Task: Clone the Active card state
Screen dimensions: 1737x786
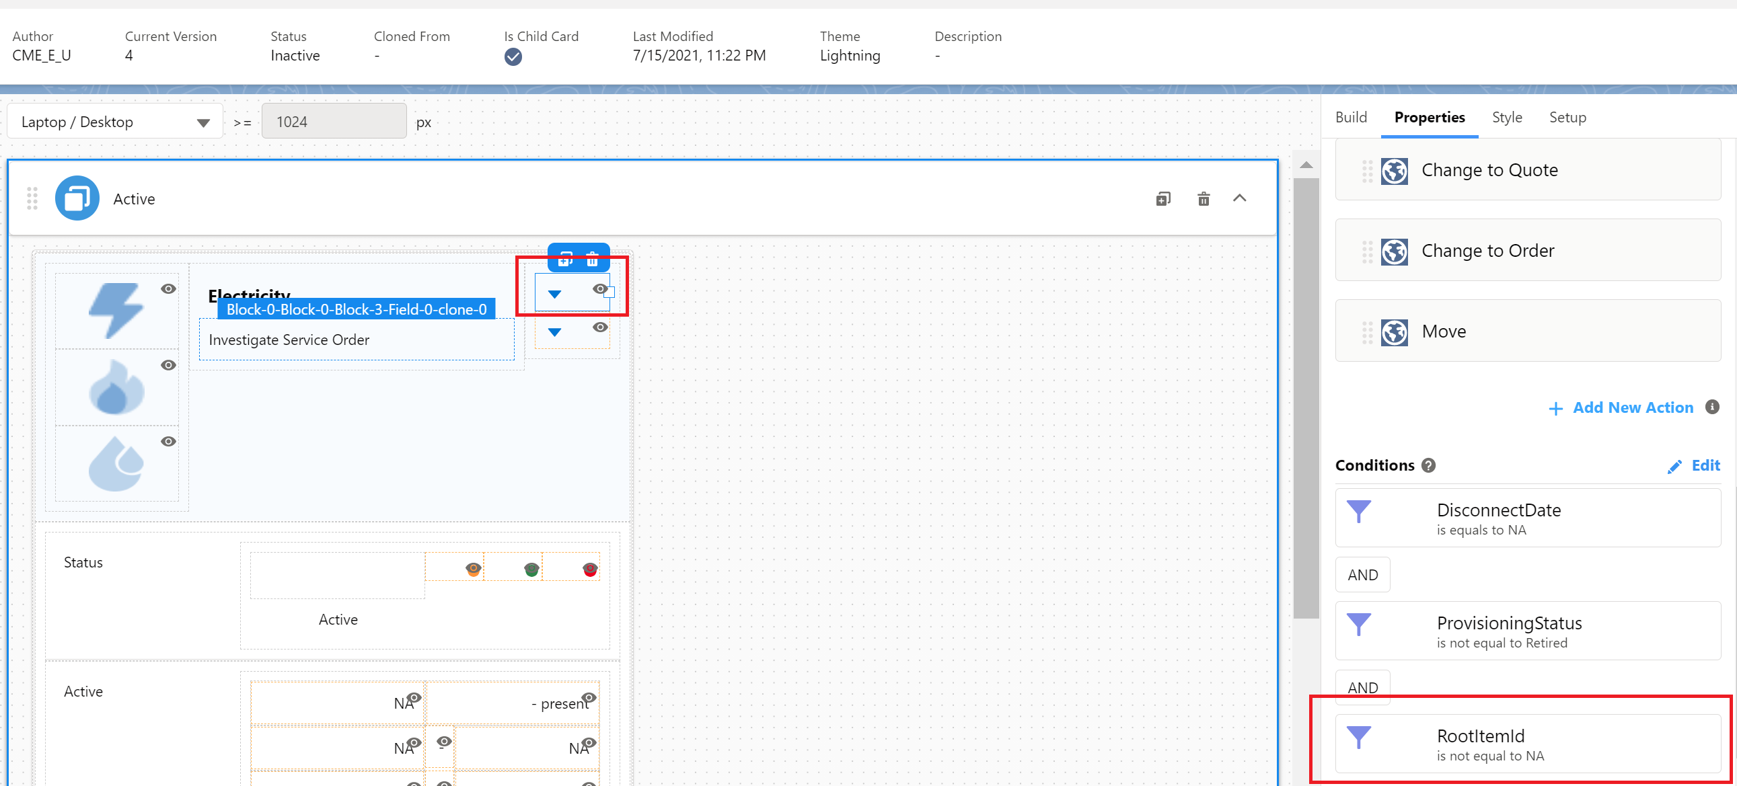Action: [x=1162, y=198]
